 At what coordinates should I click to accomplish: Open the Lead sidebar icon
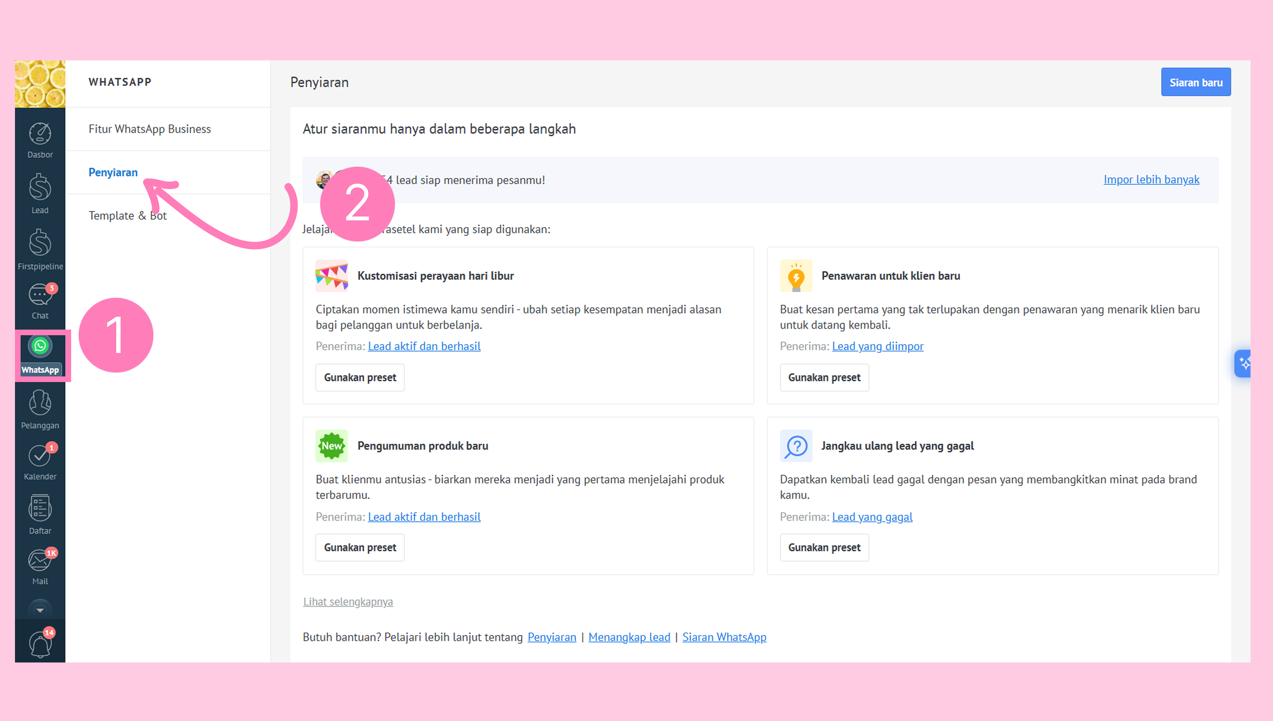40,194
